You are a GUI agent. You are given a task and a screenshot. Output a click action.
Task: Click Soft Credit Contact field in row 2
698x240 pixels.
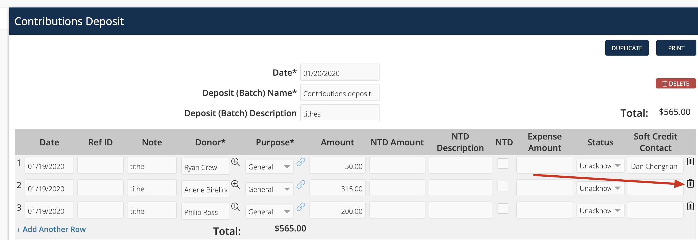coord(655,188)
